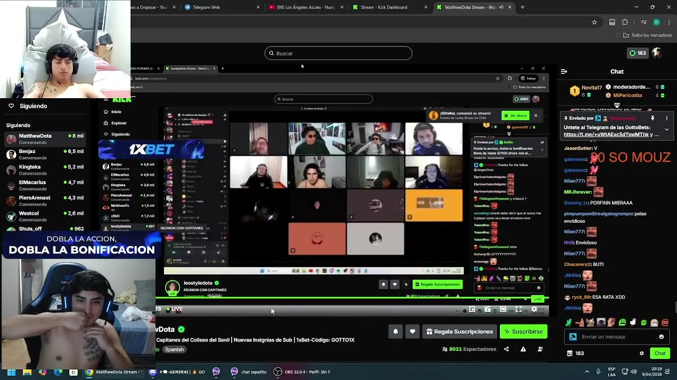The image size is (677, 380).
Task: Send message with green Chat button
Action: [x=660, y=354]
